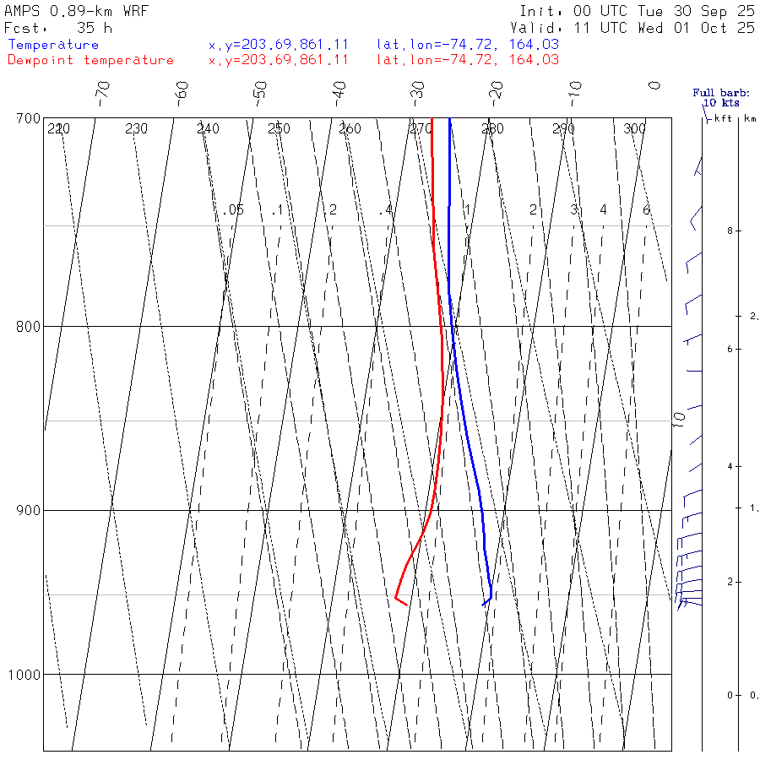Viewport: 760px width, 760px height.
Task: Click the 'AMPS 0.89-km WRF' title text
Action: pos(76,11)
